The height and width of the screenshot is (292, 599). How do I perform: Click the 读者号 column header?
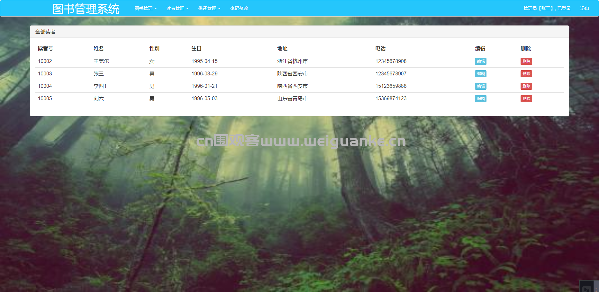[x=45, y=48]
